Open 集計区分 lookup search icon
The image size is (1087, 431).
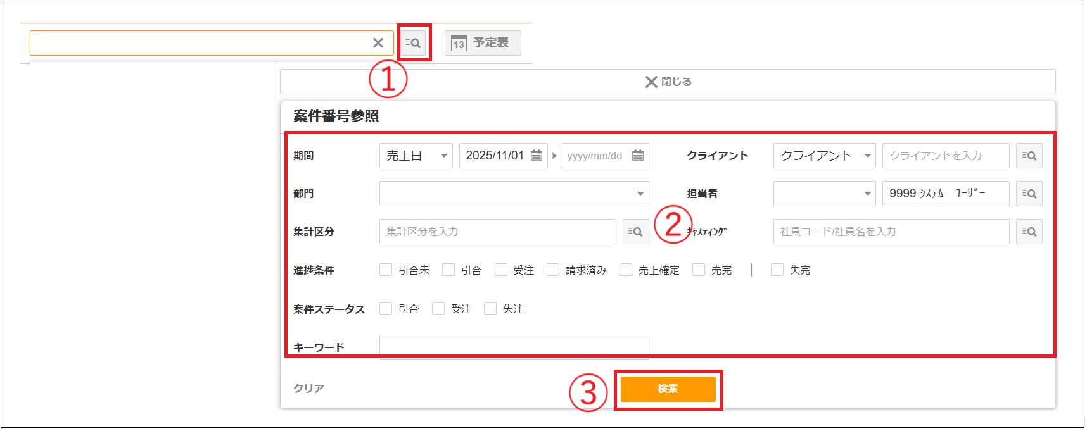click(636, 232)
